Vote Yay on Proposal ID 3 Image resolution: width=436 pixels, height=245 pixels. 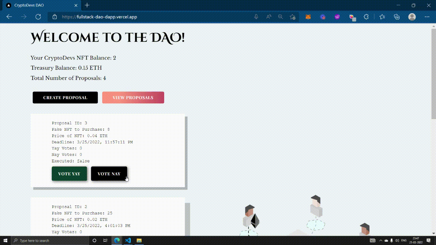pos(69,174)
